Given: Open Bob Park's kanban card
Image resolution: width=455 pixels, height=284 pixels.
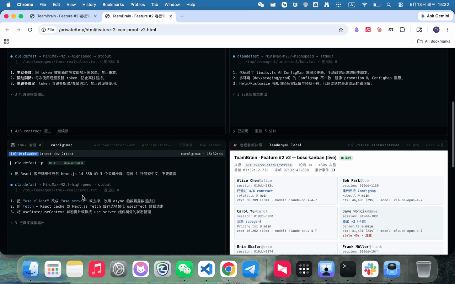Looking at the screenshot, I should pos(391,190).
